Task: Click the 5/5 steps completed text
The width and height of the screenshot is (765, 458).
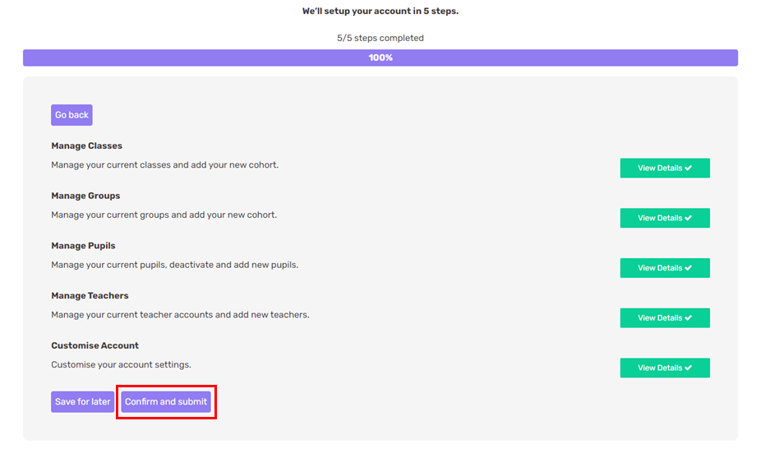Action: click(x=380, y=38)
